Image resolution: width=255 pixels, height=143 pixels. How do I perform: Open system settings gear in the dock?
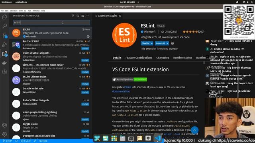pos(148,138)
